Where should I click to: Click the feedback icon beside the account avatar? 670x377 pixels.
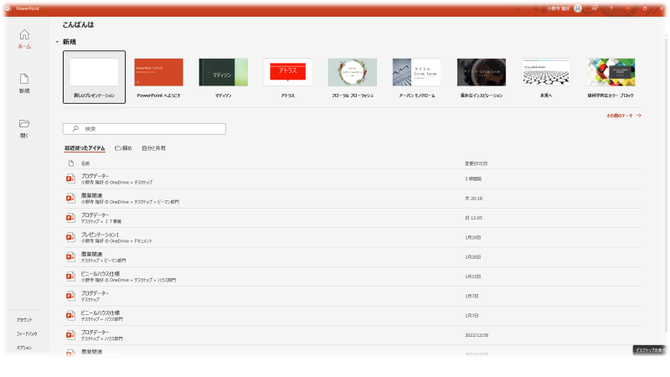595,8
